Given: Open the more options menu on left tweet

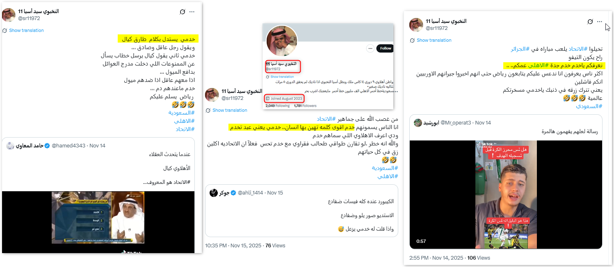Looking at the screenshot, I should [192, 12].
